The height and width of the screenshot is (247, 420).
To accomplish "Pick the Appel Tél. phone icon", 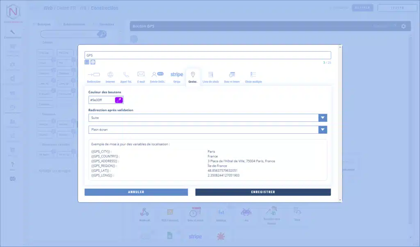I will click(126, 75).
